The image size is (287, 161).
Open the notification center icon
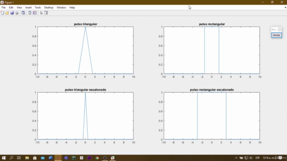(280, 158)
